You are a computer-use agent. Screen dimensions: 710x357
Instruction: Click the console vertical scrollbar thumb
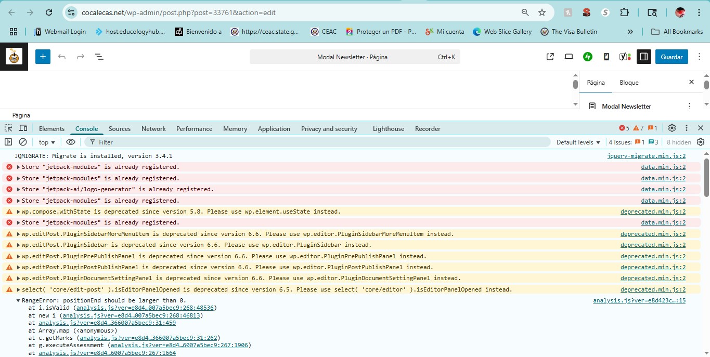tap(706, 177)
